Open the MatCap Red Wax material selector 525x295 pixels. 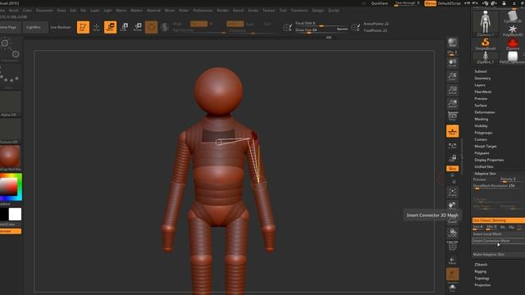coord(11,158)
